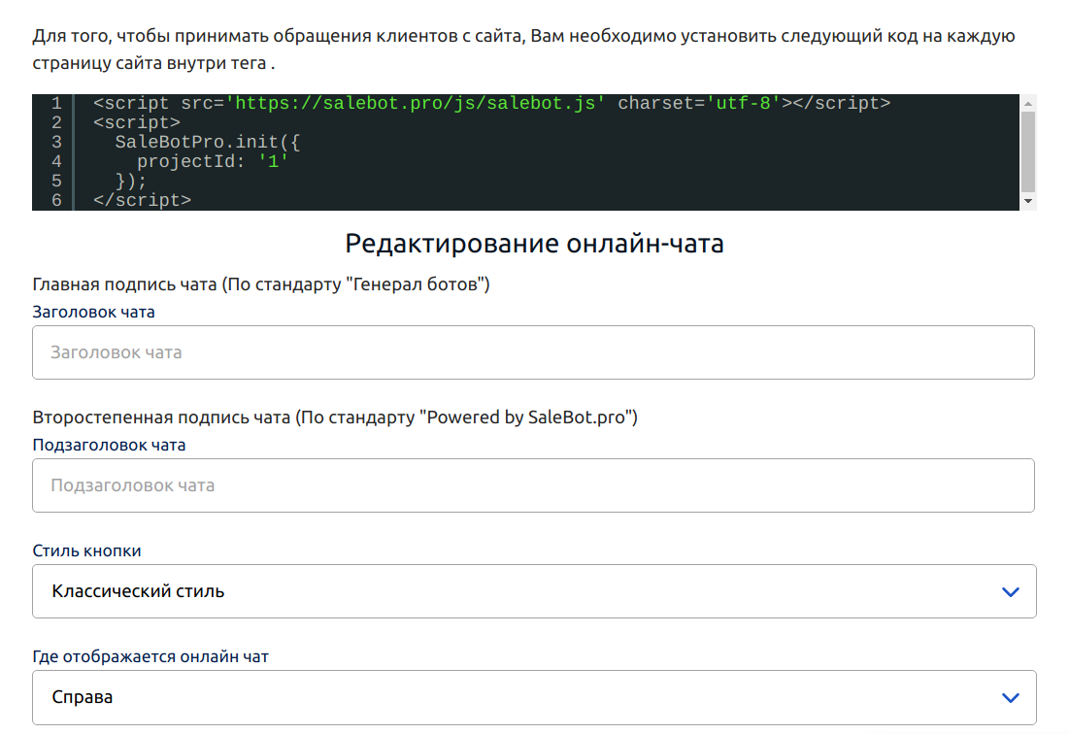The width and height of the screenshot is (1069, 734).
Task: Click the 'Заголовок чата' input field
Action: click(533, 352)
